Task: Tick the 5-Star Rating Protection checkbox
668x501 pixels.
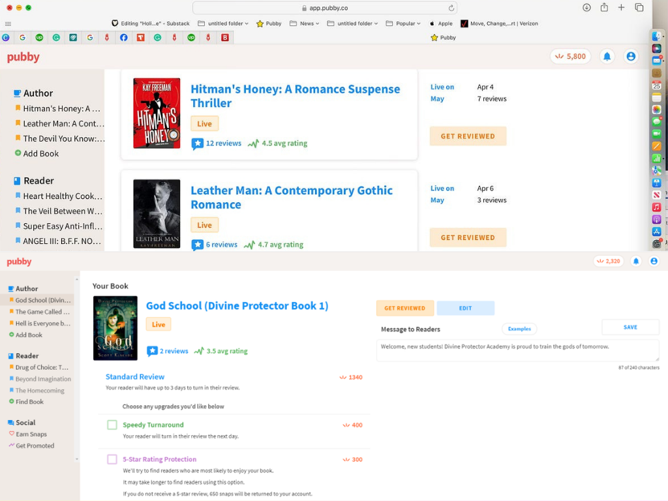Action: tap(112, 460)
